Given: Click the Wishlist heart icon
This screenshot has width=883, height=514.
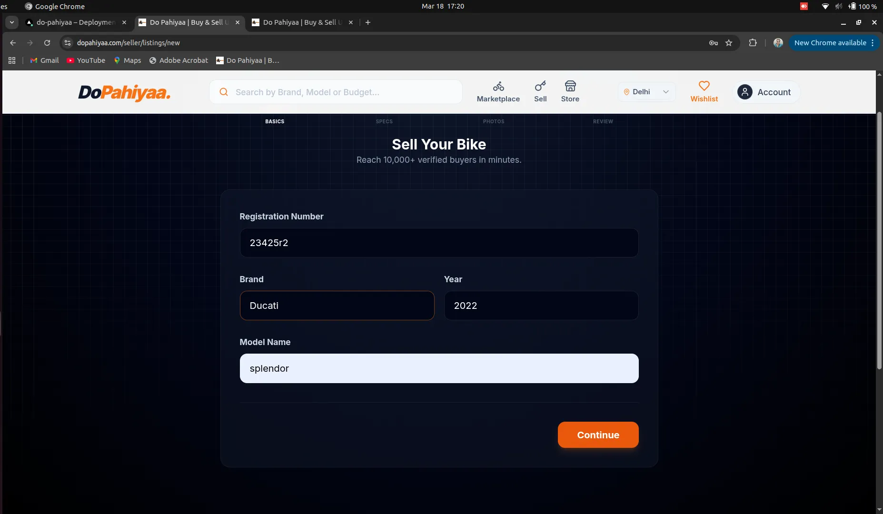Looking at the screenshot, I should point(704,86).
